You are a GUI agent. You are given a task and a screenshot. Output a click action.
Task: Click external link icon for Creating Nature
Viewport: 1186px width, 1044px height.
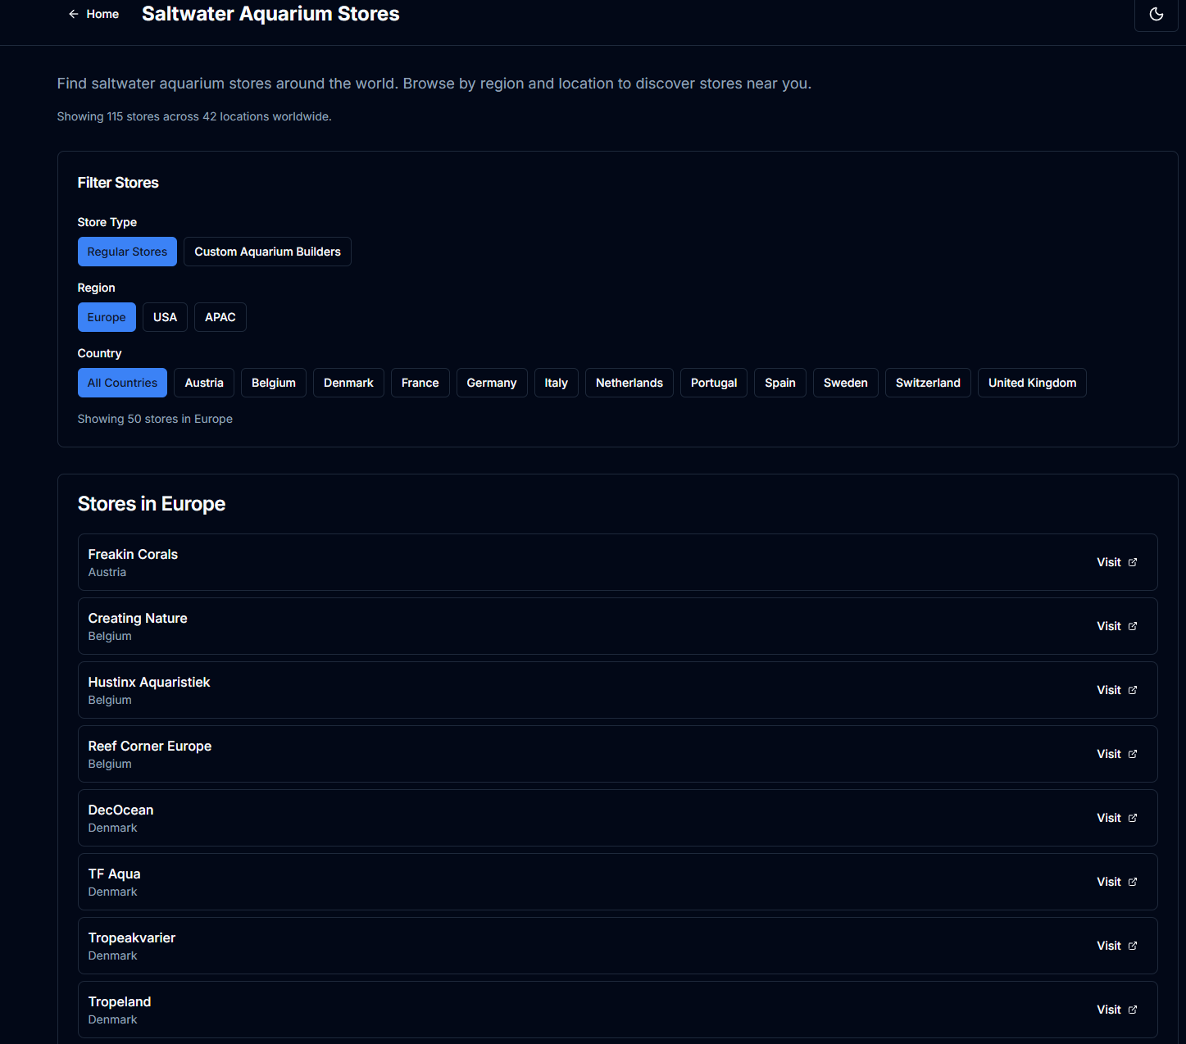click(x=1133, y=626)
